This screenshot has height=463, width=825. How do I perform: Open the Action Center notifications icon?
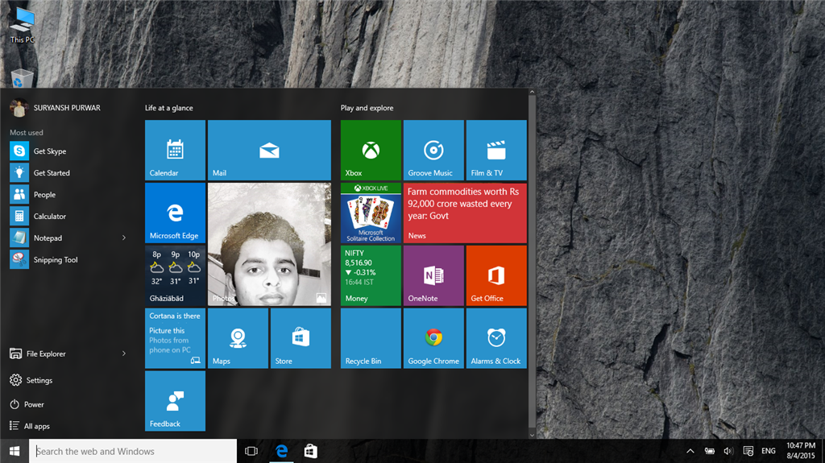click(x=748, y=451)
